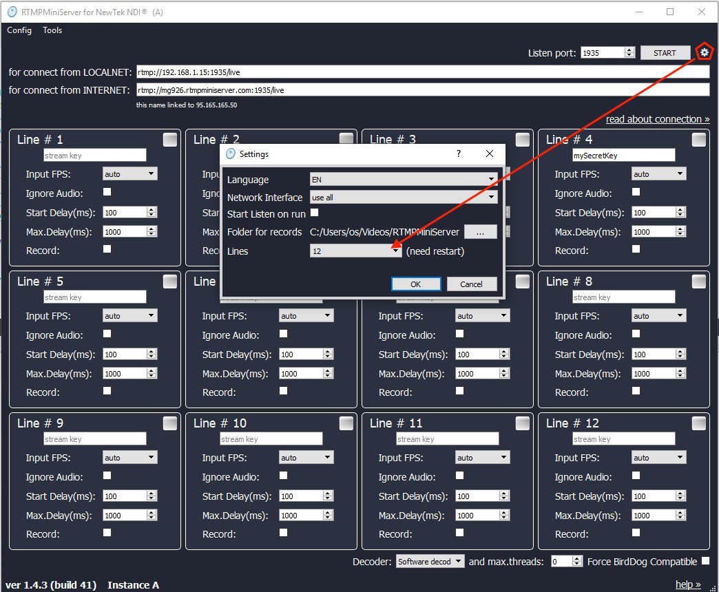
Task: Adjust max.threads spinner arrows
Action: 577,561
